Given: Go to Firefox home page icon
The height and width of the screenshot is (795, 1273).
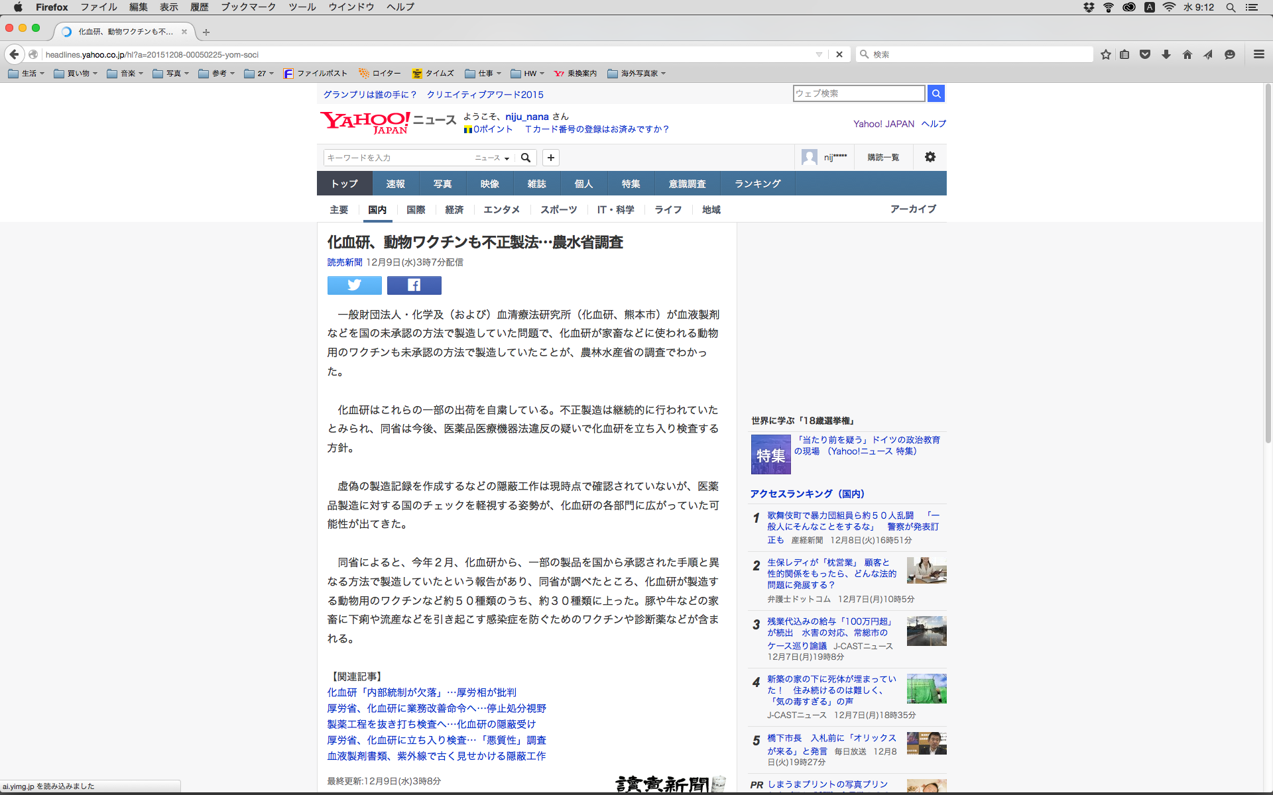Looking at the screenshot, I should [1187, 54].
